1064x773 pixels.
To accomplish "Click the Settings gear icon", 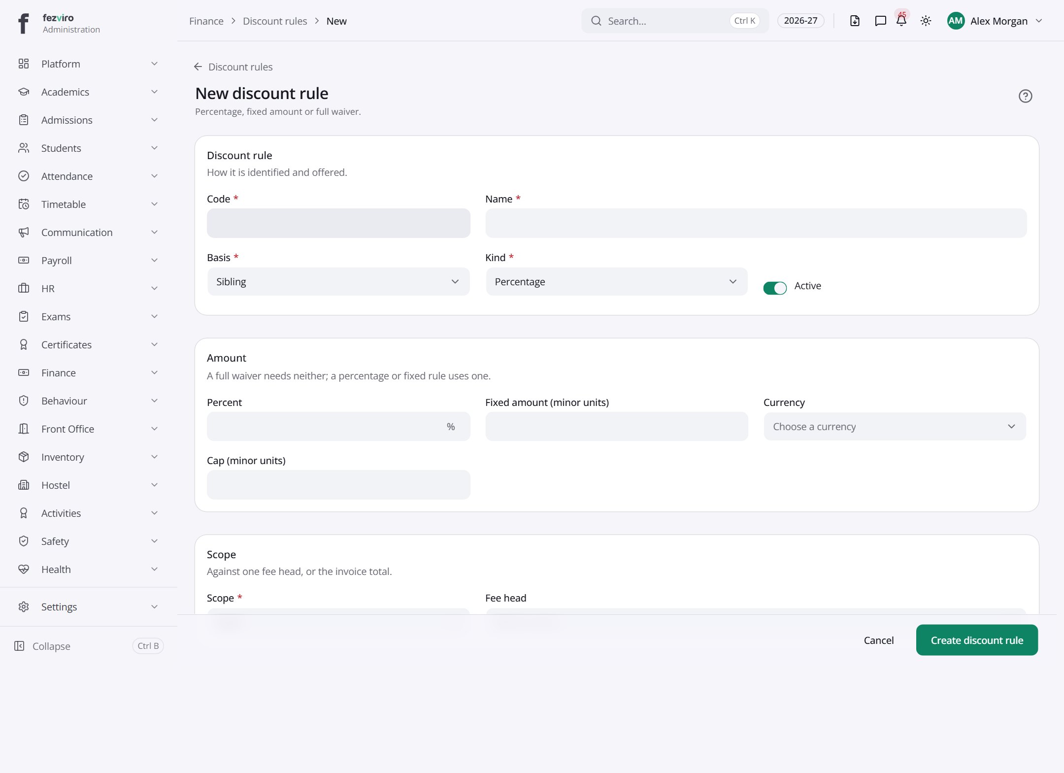I will point(24,606).
